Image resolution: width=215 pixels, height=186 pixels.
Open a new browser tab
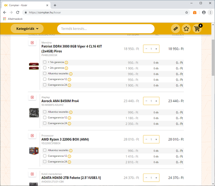(x=55, y=5)
